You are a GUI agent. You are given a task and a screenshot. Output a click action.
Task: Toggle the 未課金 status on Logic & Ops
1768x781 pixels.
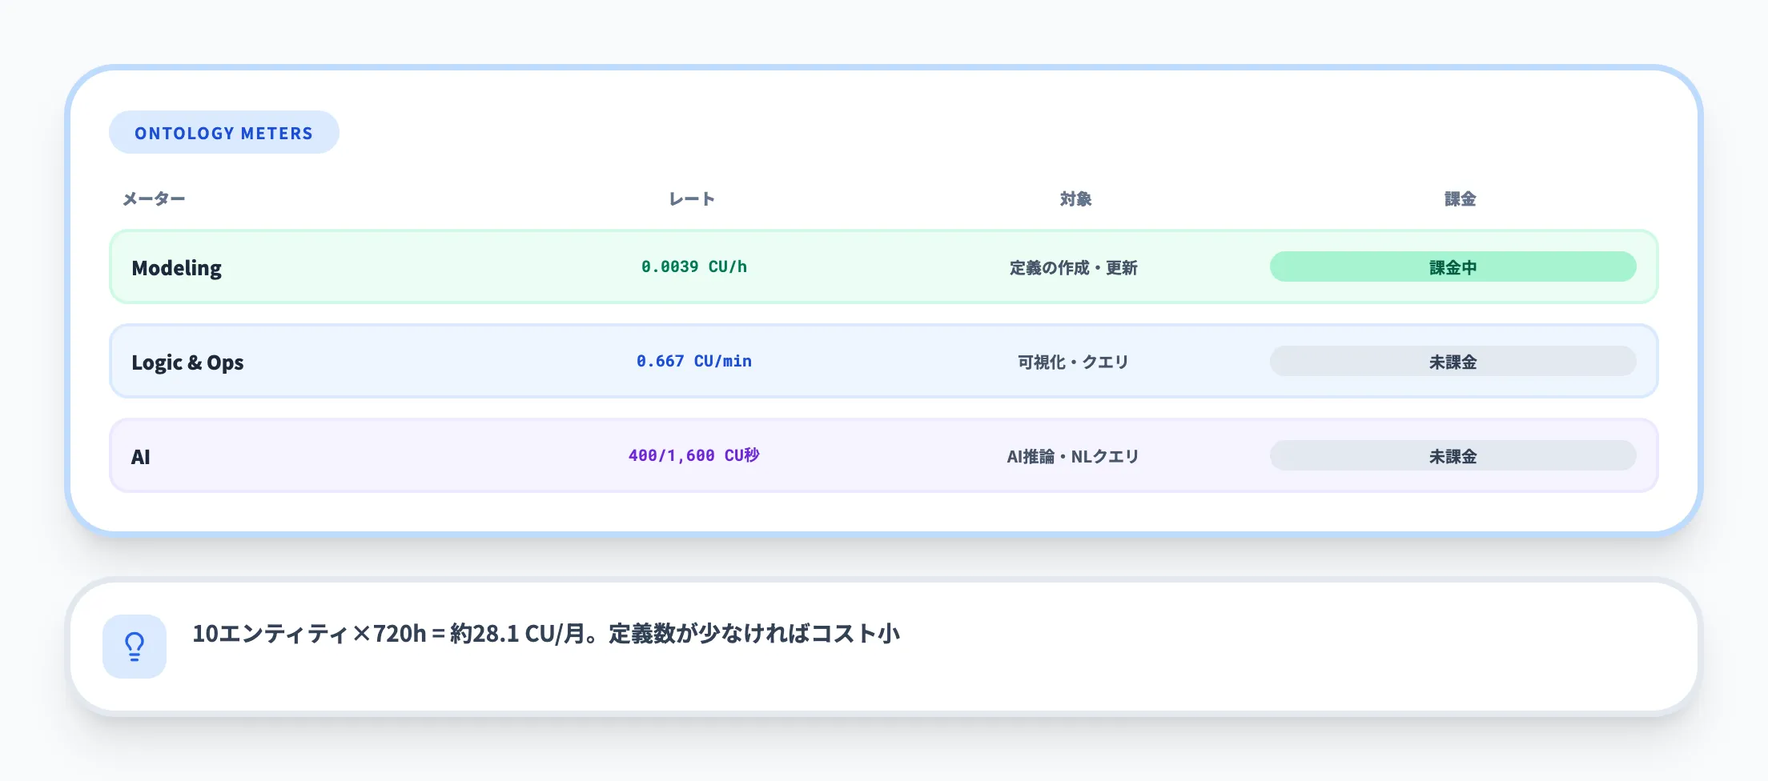(1453, 361)
